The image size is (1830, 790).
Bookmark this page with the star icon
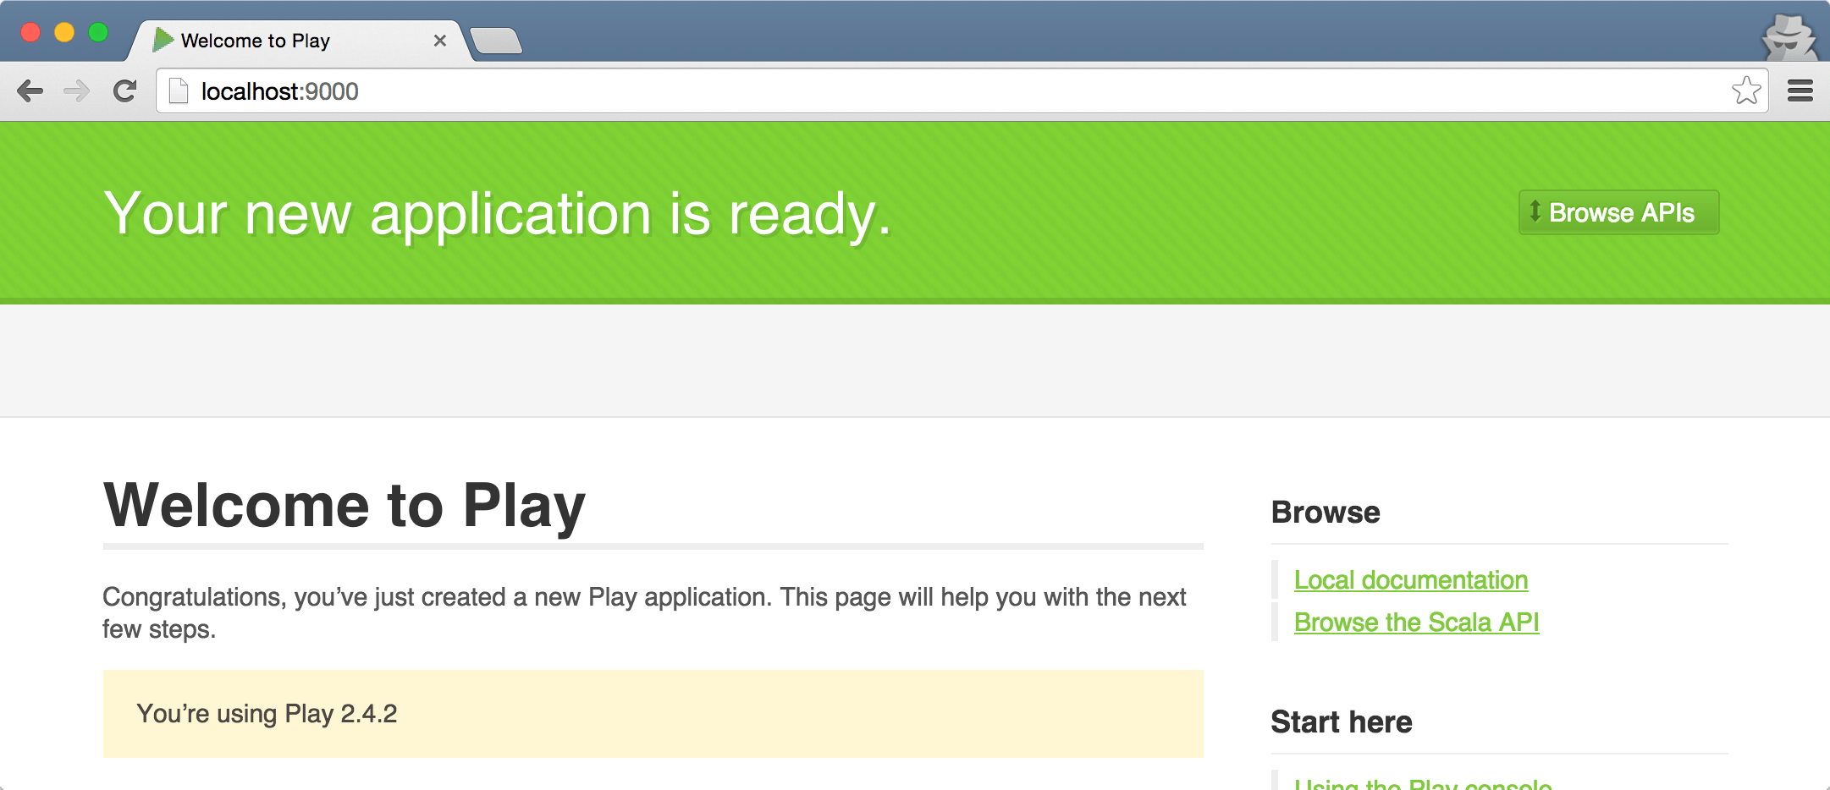(1746, 91)
